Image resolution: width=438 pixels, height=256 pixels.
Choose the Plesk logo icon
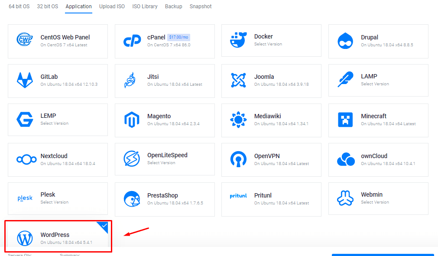(25, 198)
